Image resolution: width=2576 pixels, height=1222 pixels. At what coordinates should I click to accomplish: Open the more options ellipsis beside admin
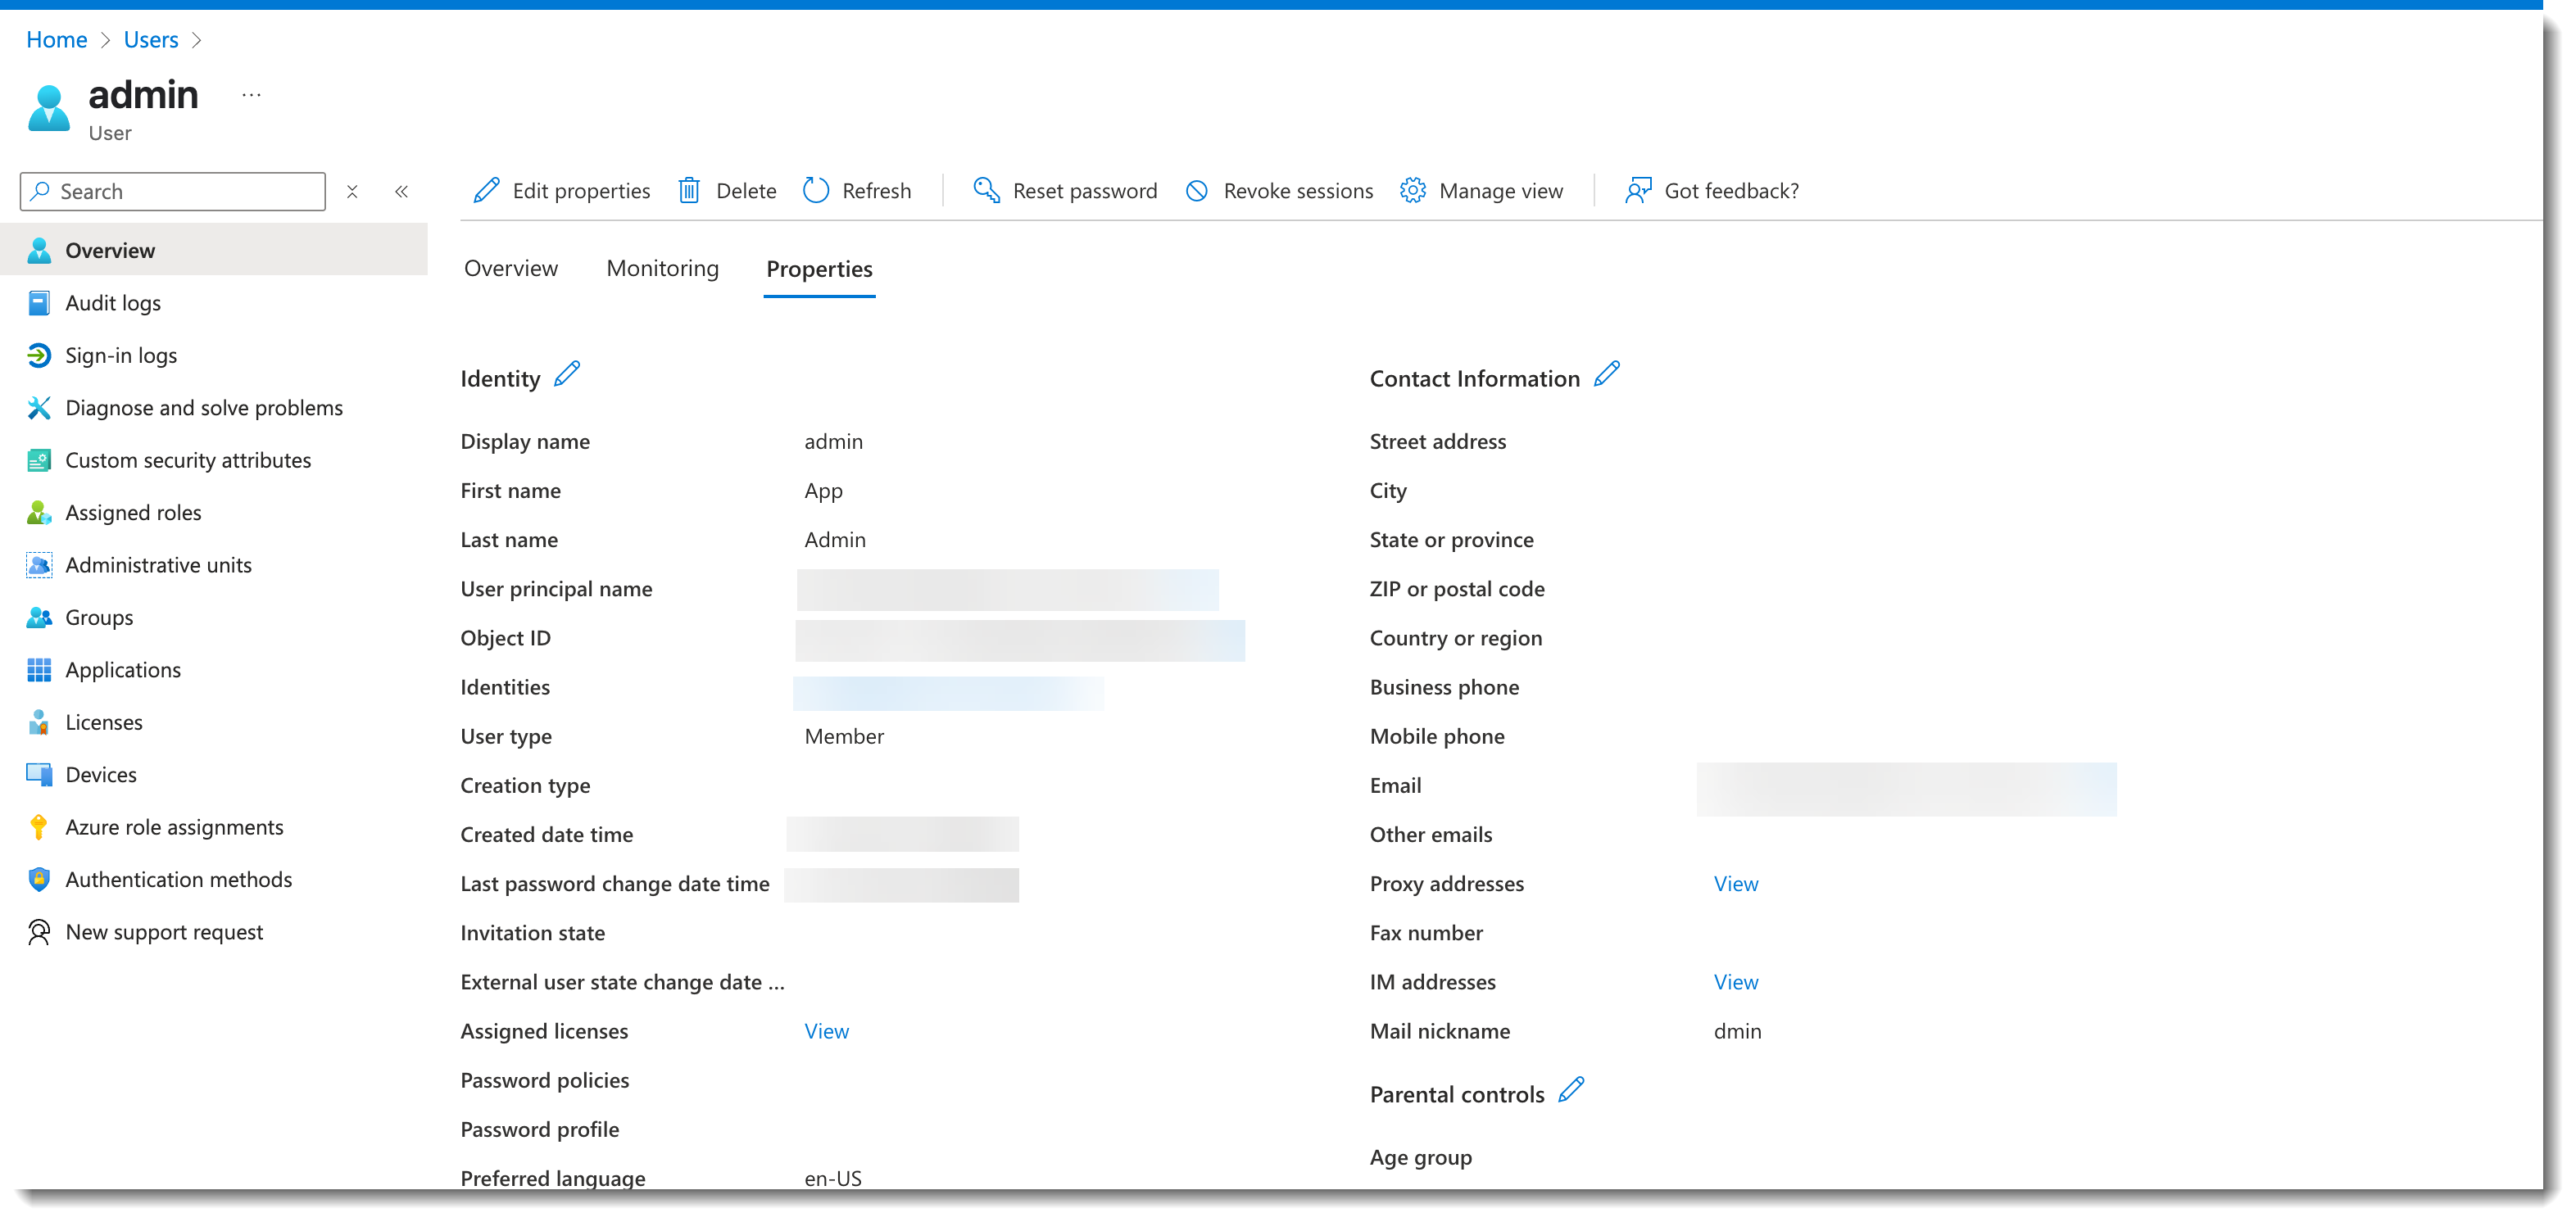coord(251,96)
